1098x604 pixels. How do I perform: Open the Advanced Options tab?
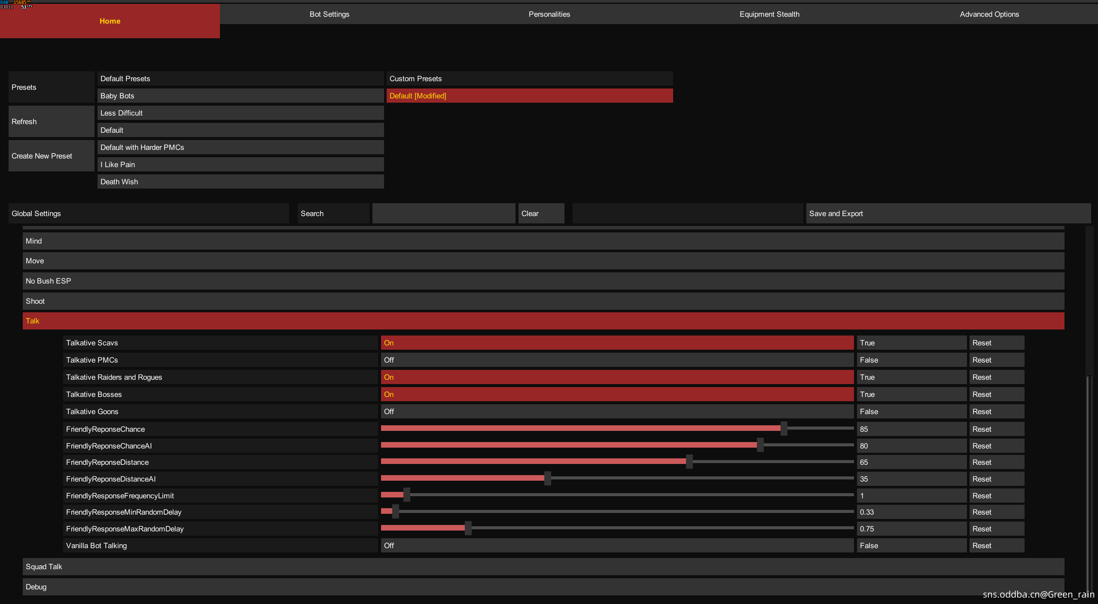(x=989, y=14)
